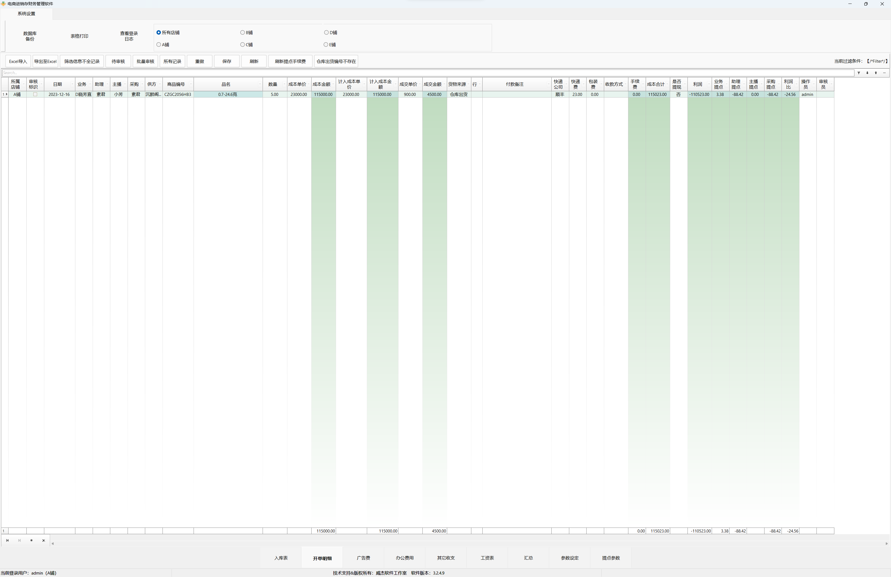Switch to the 汇总 tab

click(x=528, y=558)
